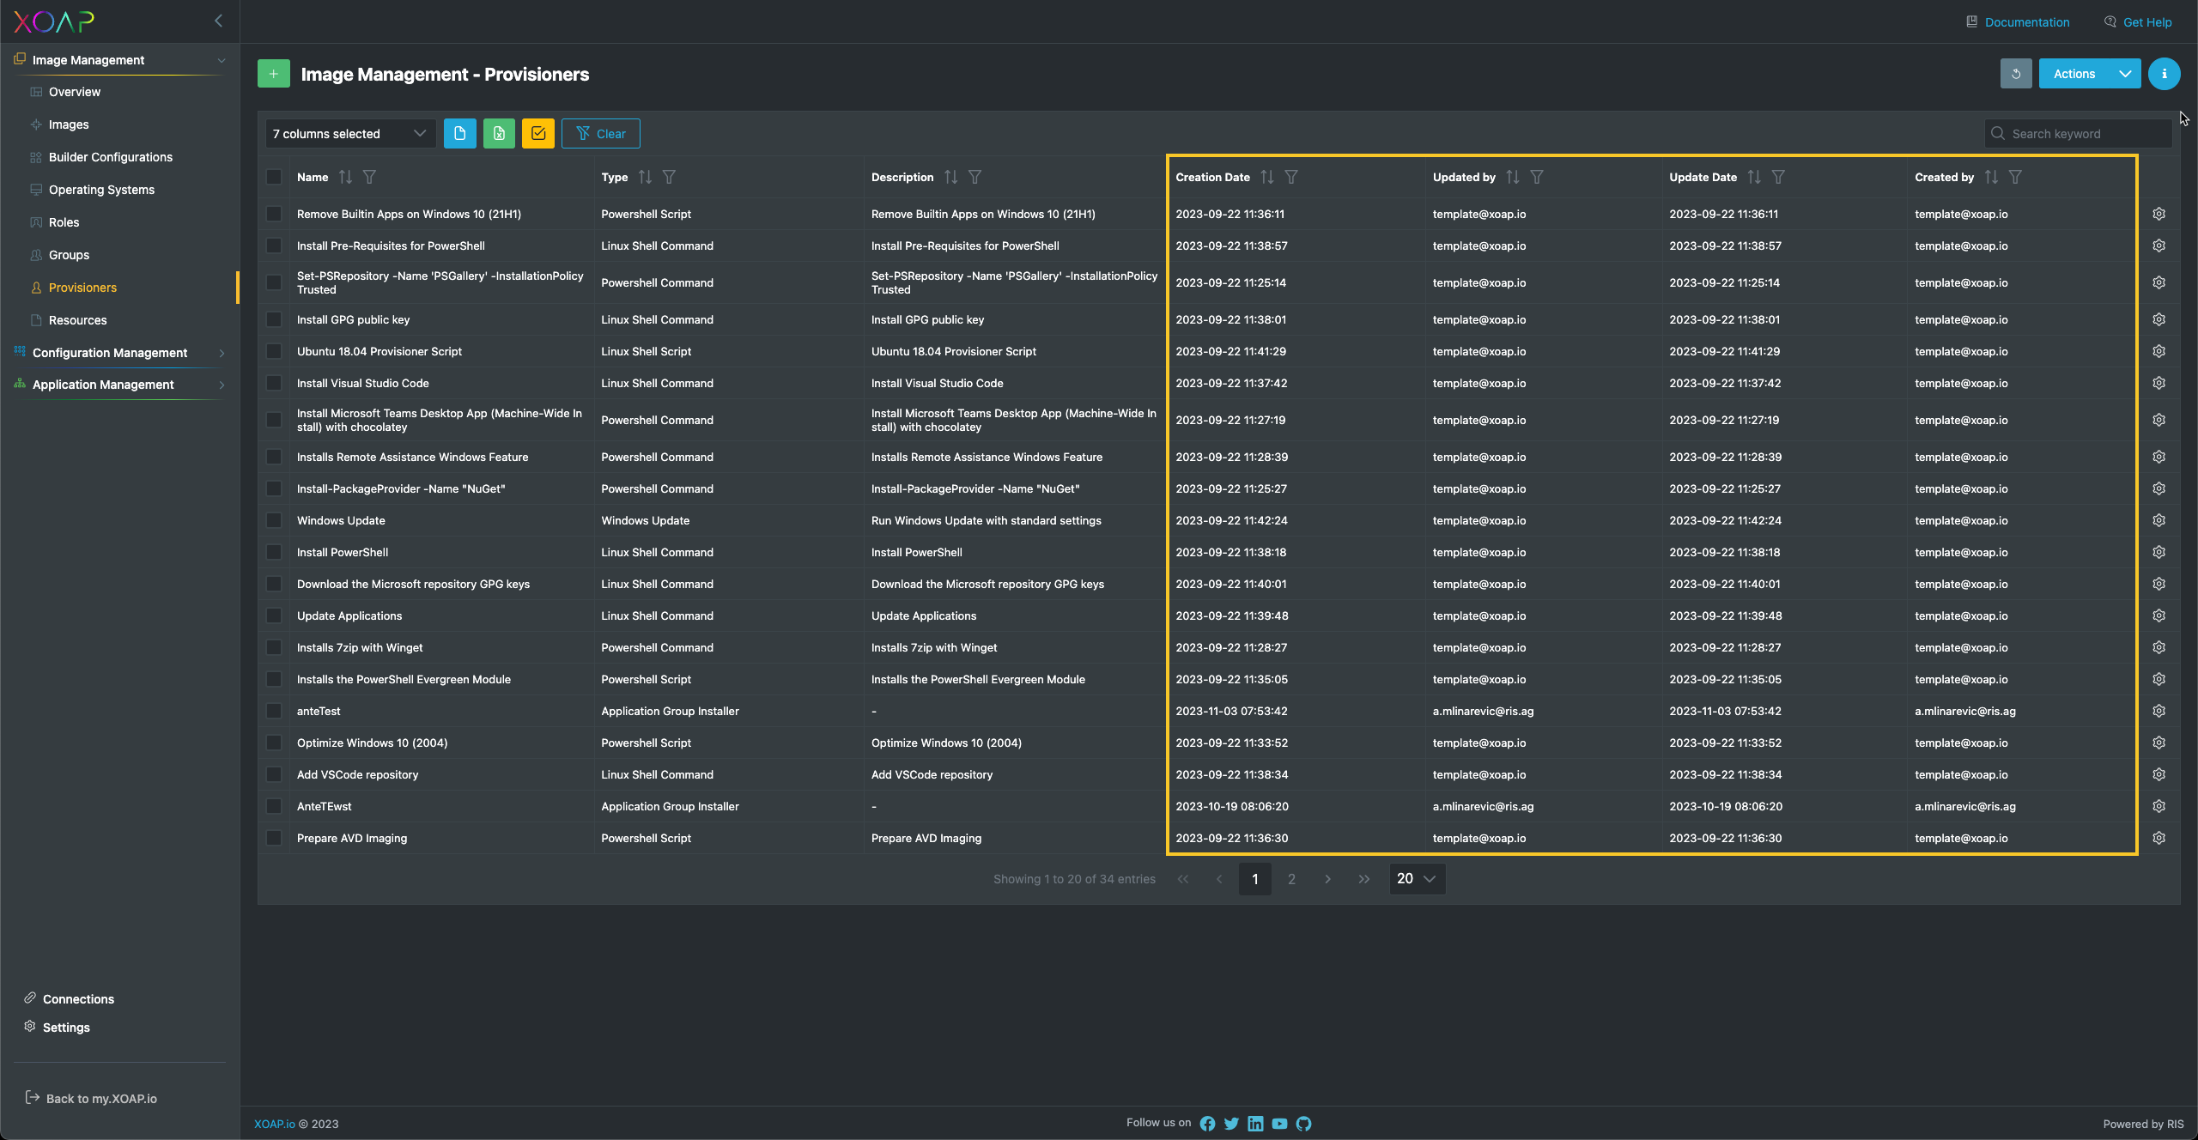Image resolution: width=2198 pixels, height=1140 pixels.
Task: Go to page 2 of results
Action: click(1291, 879)
